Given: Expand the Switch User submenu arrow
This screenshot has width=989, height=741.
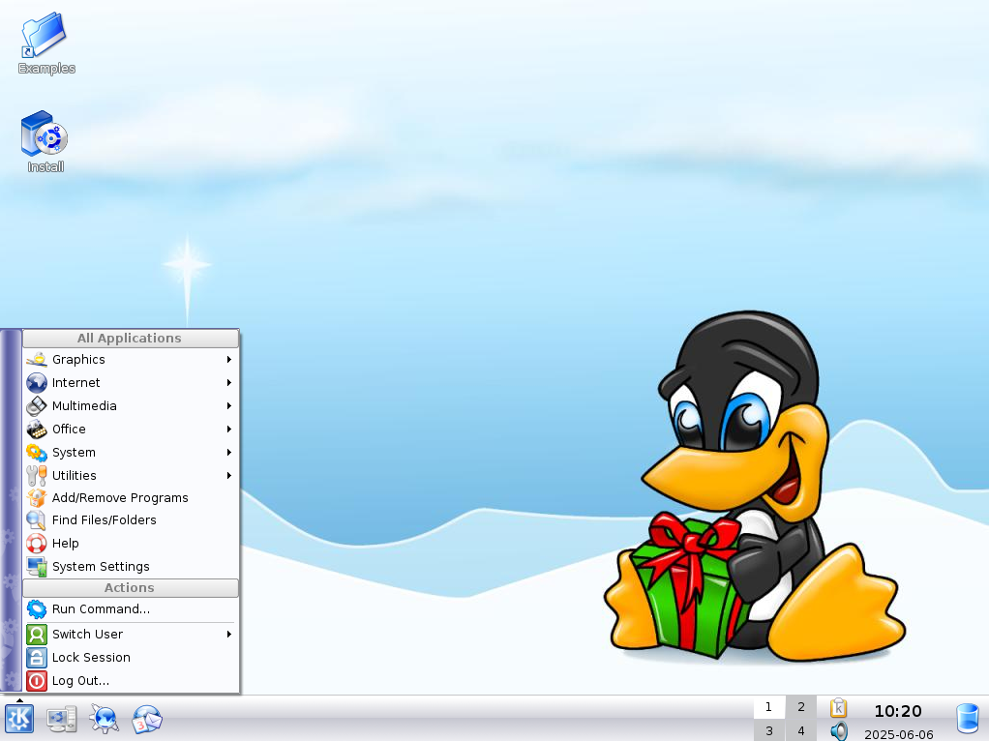Looking at the screenshot, I should pos(229,634).
